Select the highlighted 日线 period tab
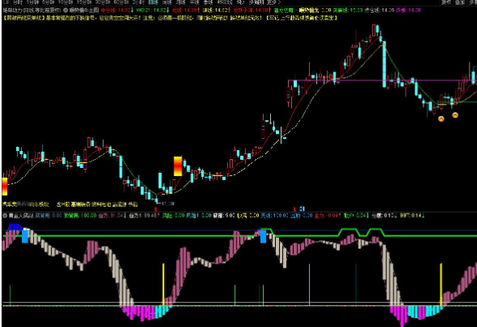 click(153, 2)
